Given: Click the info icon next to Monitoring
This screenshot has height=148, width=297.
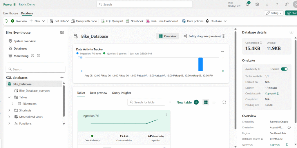Looking at the screenshot, I should 32,56.
